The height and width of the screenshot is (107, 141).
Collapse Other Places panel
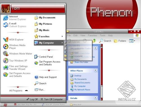[95, 70]
